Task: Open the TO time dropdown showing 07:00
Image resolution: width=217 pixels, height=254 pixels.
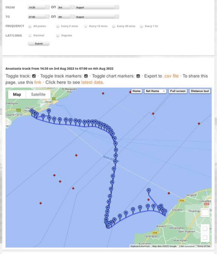Action: click(39, 17)
